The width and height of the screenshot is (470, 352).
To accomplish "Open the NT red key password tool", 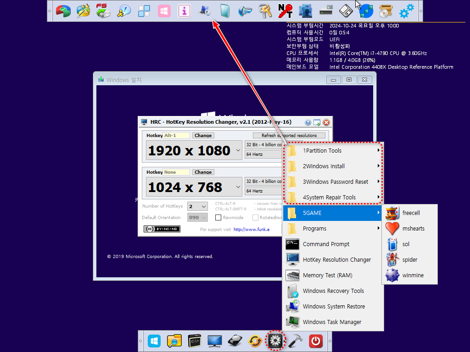I will coord(285,11).
